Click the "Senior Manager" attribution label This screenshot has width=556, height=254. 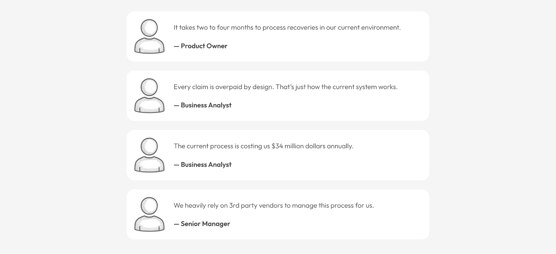point(205,224)
